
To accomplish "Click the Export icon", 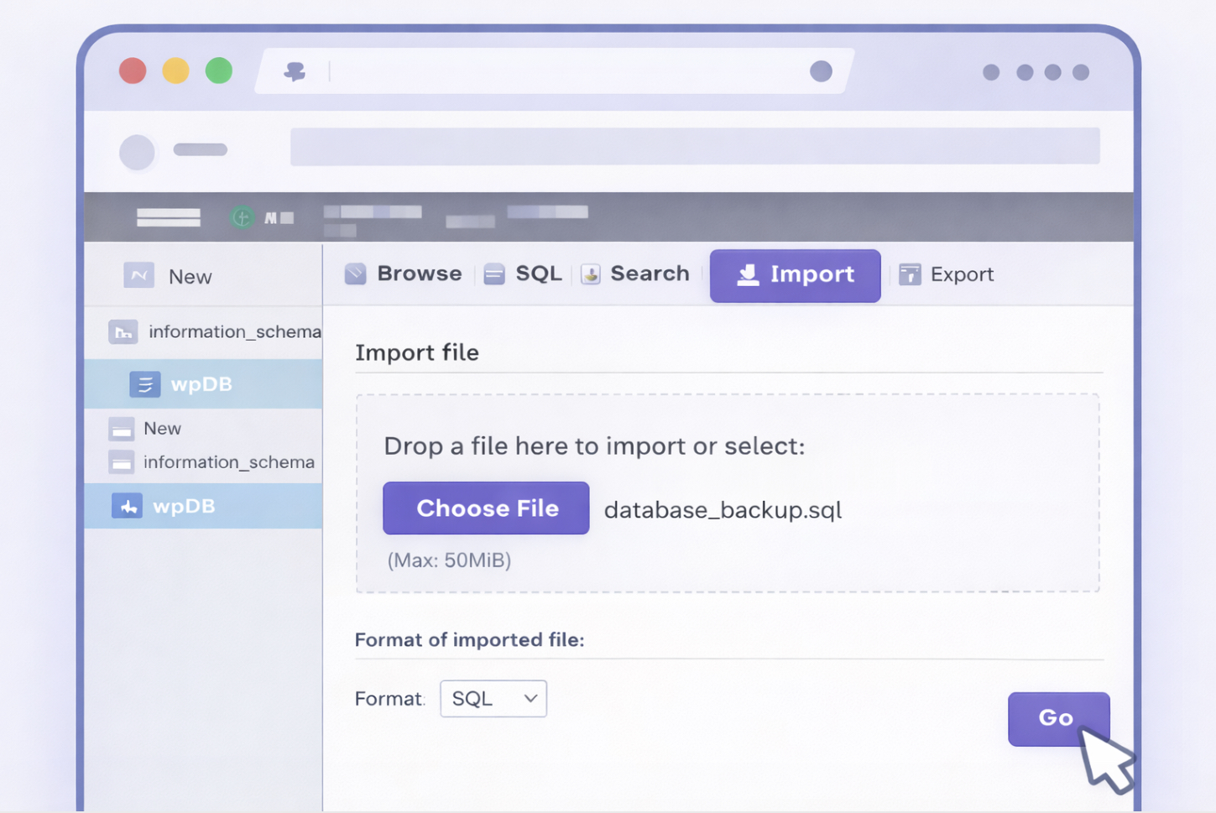I will pos(910,274).
